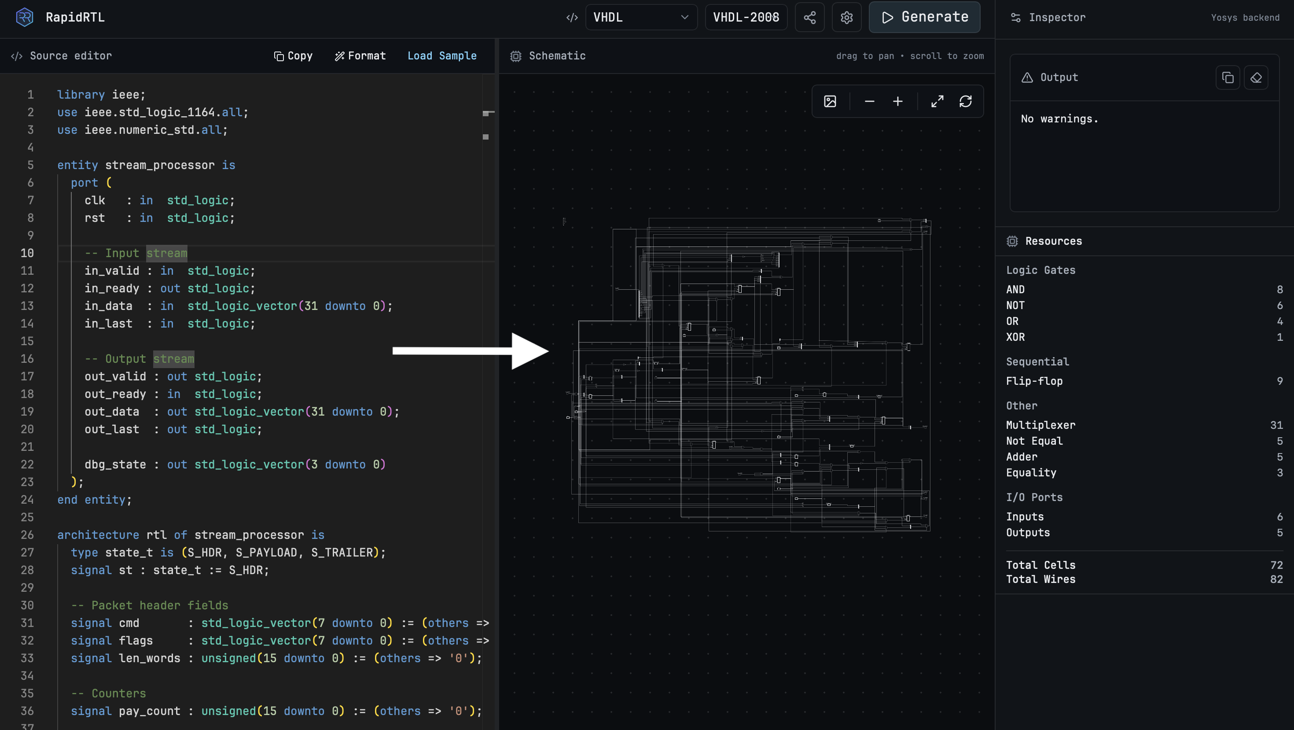Clear output with eraser icon

click(1256, 77)
